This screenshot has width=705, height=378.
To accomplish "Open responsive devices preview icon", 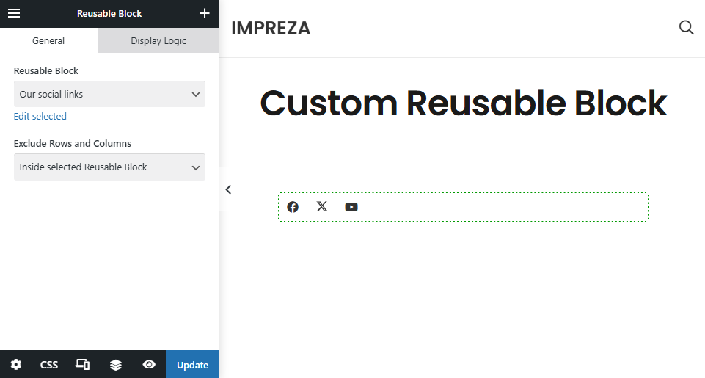I will [x=82, y=365].
